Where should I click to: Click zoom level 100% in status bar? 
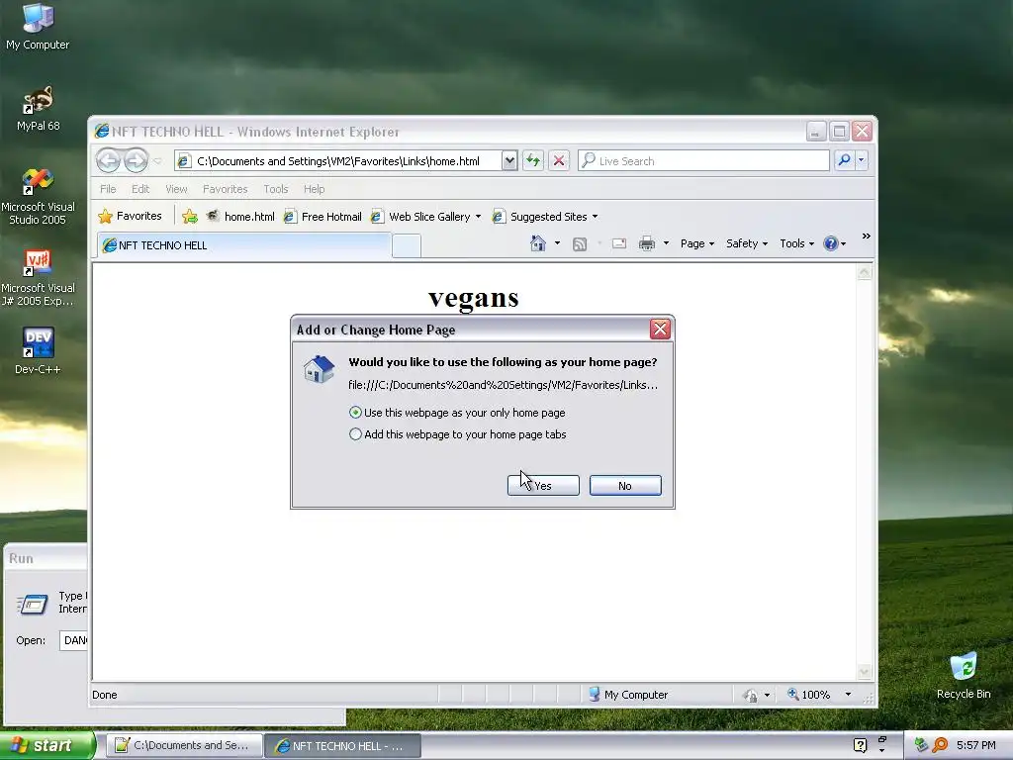pos(809,695)
